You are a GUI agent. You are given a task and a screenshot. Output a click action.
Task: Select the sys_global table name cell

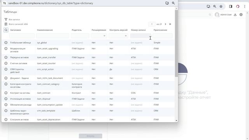(42, 42)
